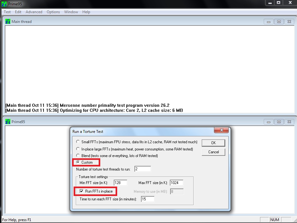Close the Main thread child window

coord(289,22)
